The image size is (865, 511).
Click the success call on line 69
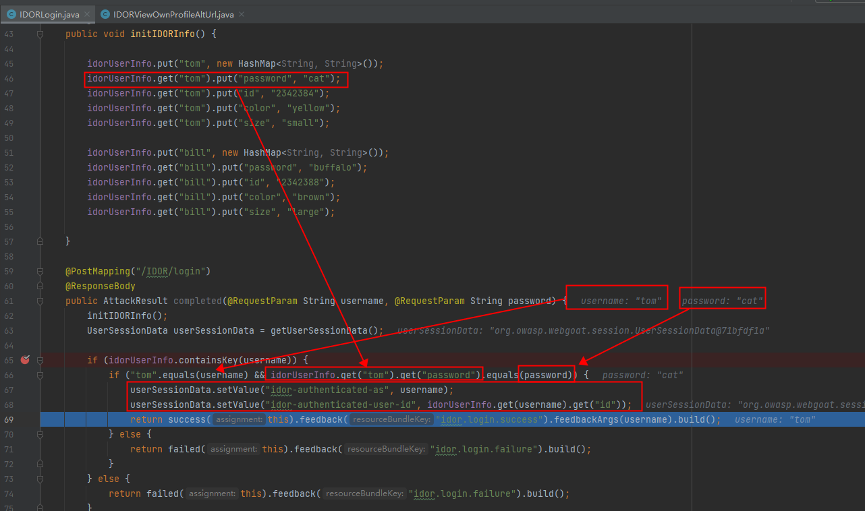pyautogui.click(x=187, y=419)
